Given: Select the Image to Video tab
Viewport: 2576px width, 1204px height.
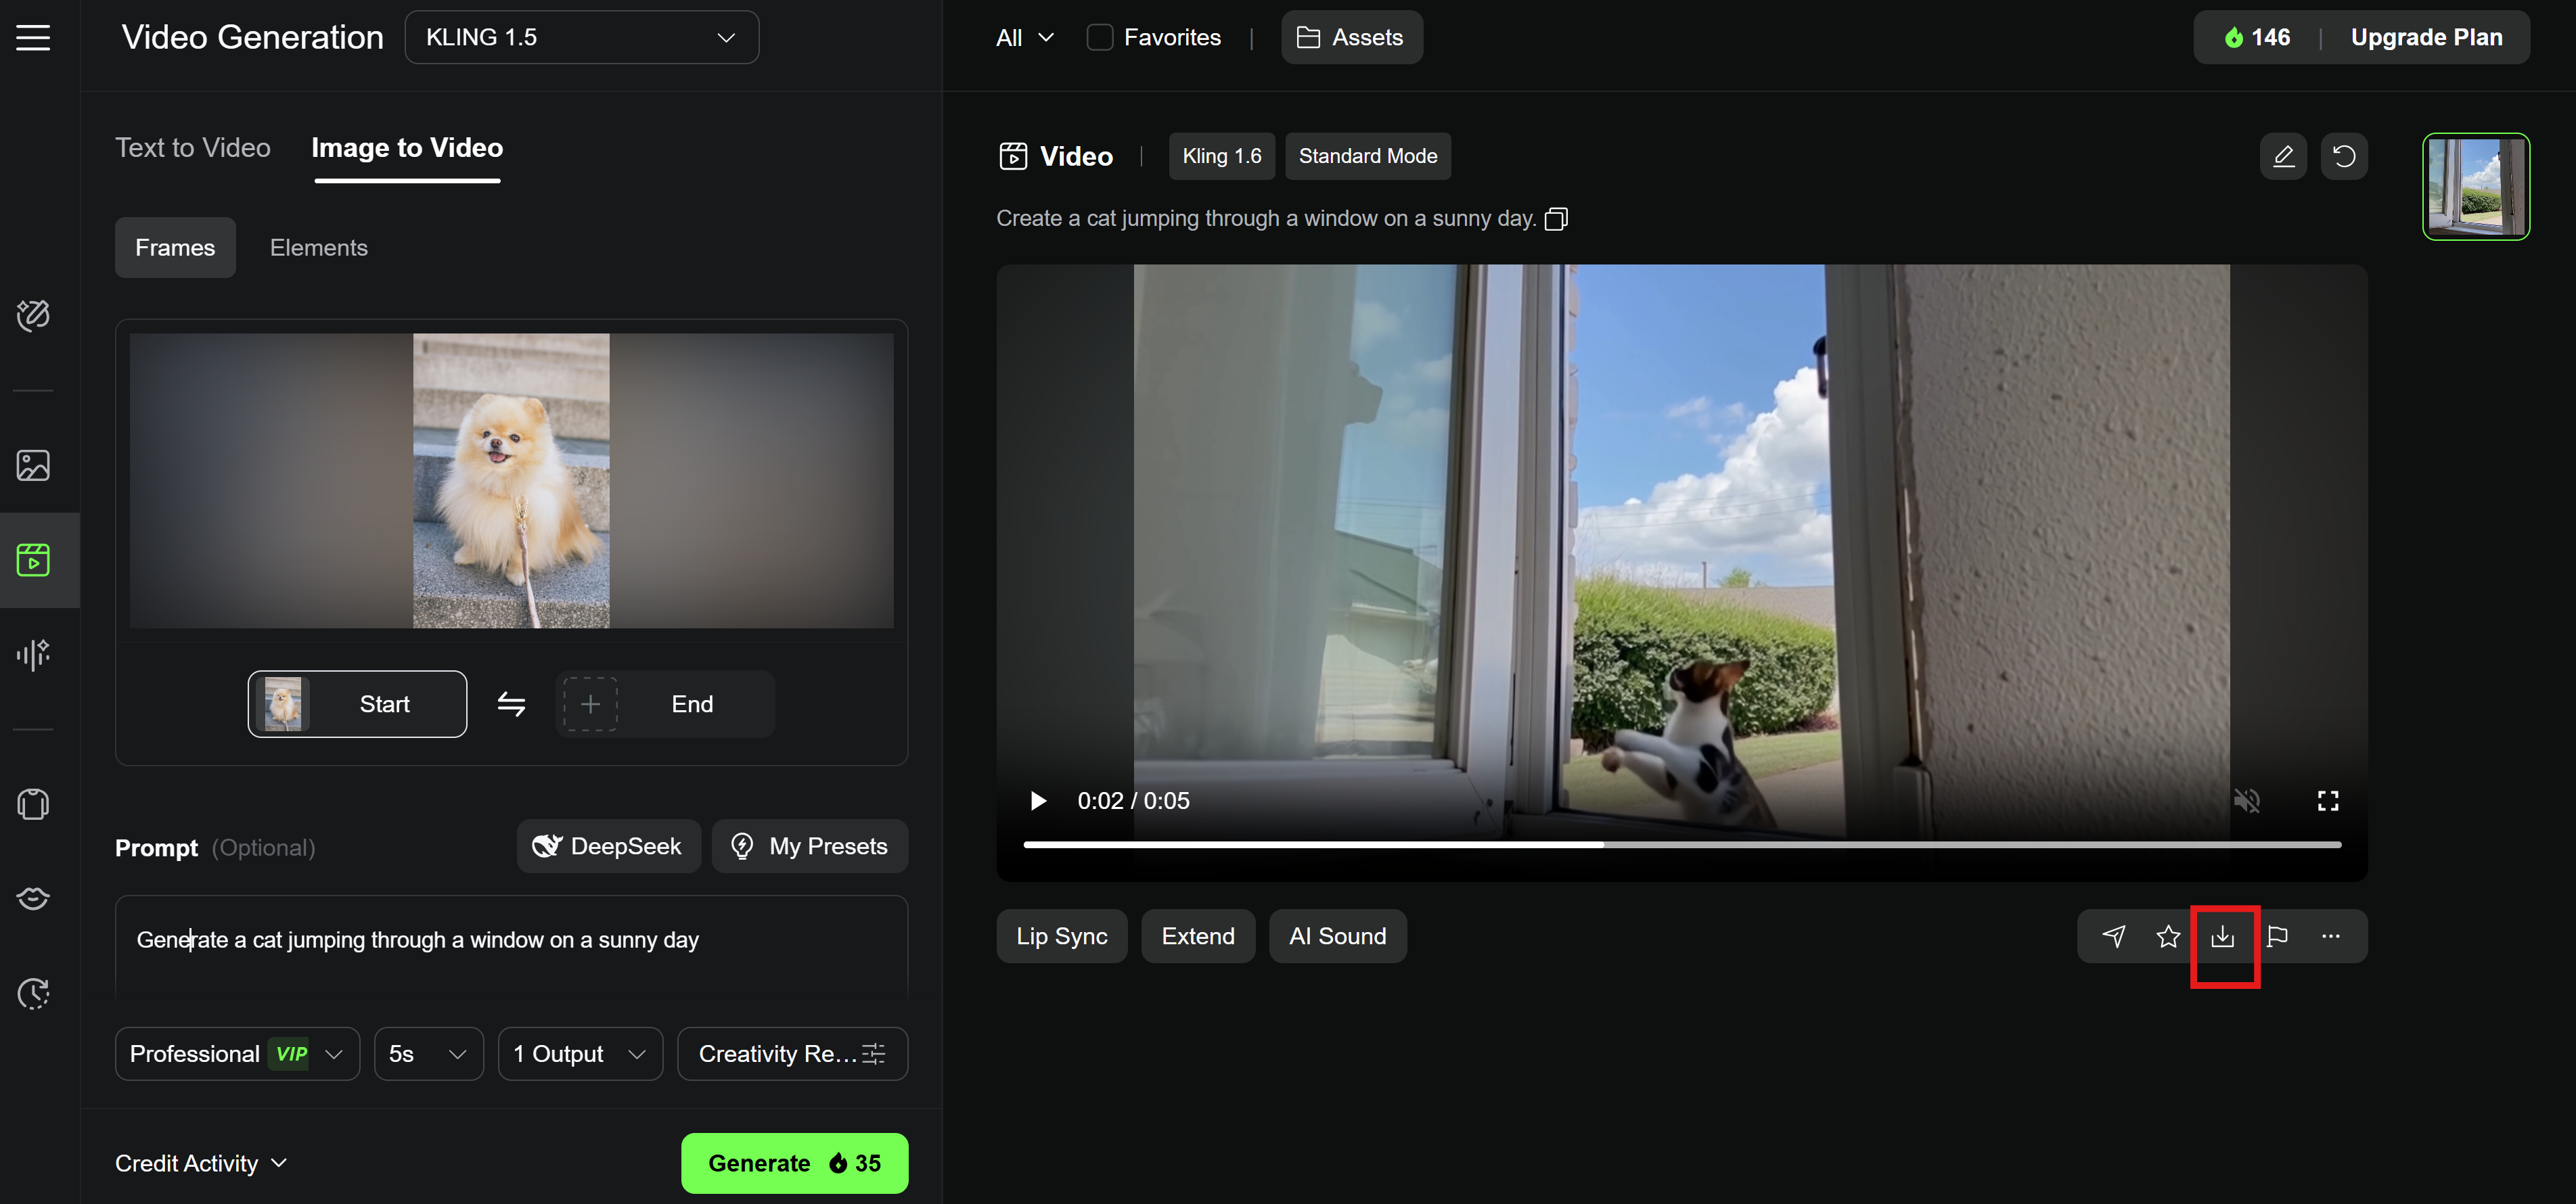Looking at the screenshot, I should (x=407, y=148).
